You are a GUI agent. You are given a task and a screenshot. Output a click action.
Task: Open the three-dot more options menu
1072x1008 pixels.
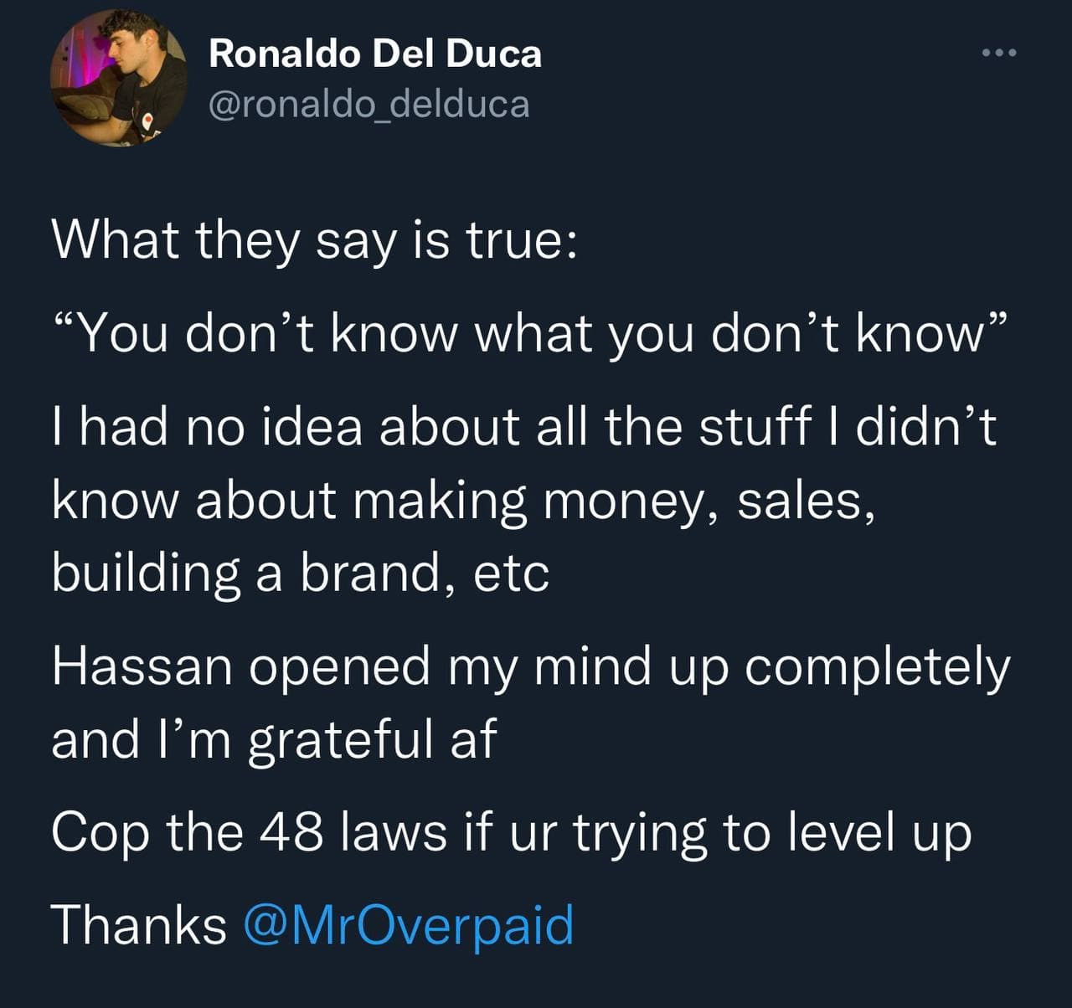coord(998,54)
